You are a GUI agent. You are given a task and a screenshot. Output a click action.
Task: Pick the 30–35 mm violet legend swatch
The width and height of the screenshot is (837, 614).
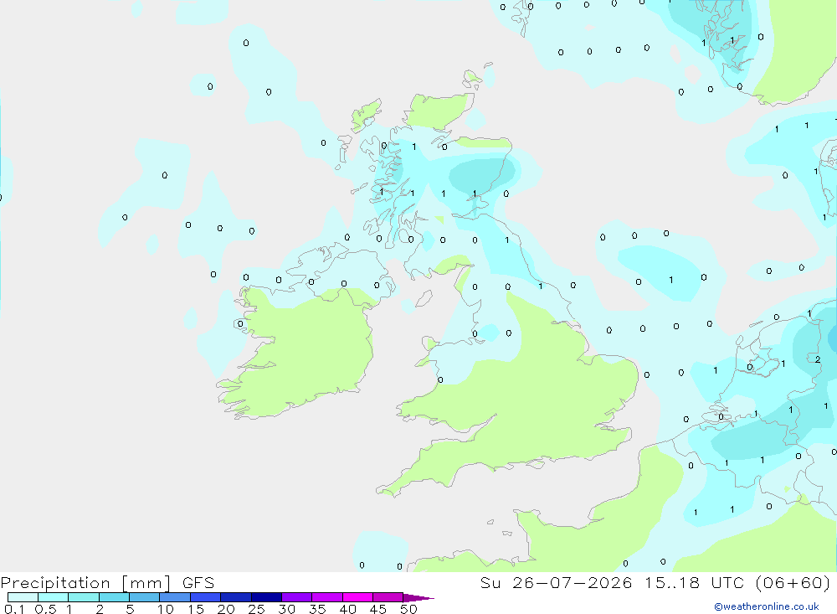[x=296, y=597]
